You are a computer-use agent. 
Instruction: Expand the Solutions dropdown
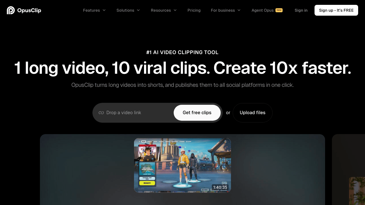point(126,10)
